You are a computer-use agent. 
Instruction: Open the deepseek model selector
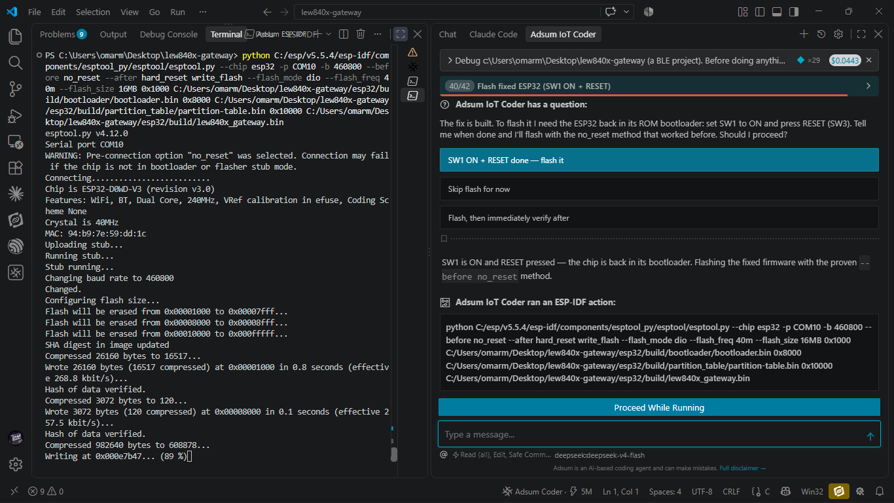pos(599,455)
